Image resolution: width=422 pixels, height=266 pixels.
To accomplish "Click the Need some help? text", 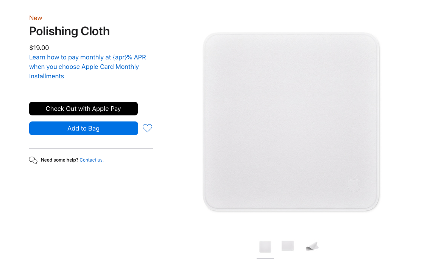I will click(59, 160).
